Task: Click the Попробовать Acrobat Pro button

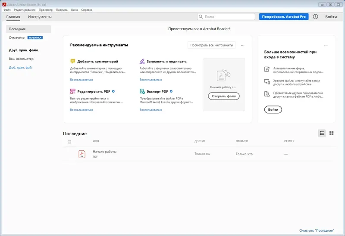Action: tap(284, 17)
